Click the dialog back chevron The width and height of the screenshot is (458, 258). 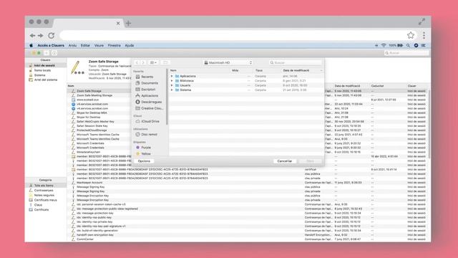point(137,62)
